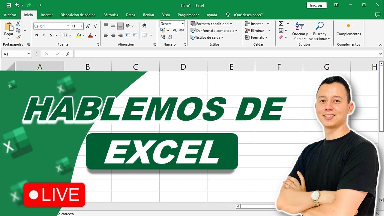Expand Formato condicional menu
384x216 pixels.
[x=211, y=24]
